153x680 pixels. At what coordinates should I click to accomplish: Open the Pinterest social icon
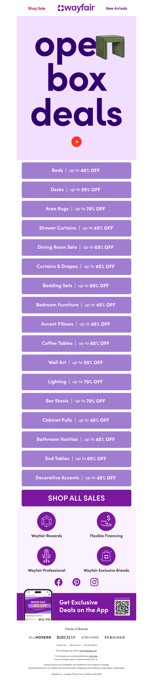pos(76,582)
